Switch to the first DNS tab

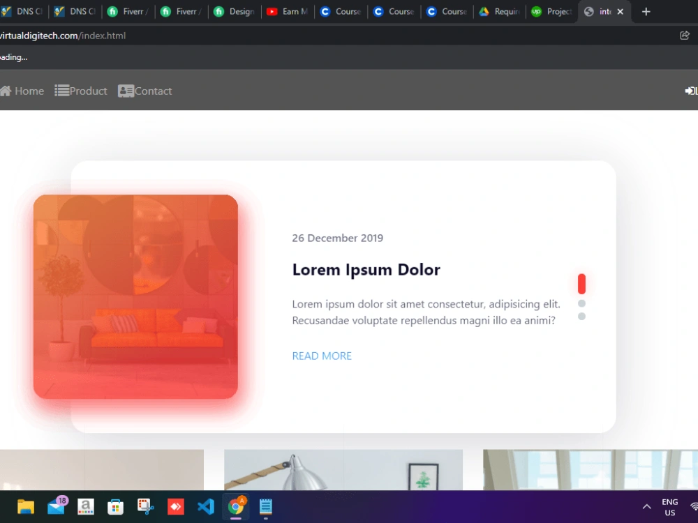(23, 12)
